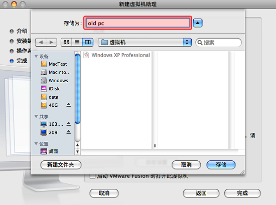Viewport: 276px width, 205px height.
Task: Collapse the 位置 sidebar section
Action: [x=36, y=144]
